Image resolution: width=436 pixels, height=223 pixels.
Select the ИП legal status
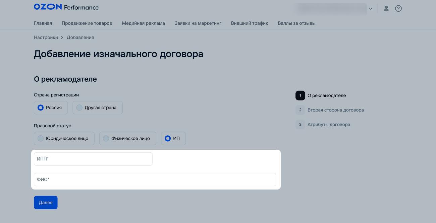[173, 138]
